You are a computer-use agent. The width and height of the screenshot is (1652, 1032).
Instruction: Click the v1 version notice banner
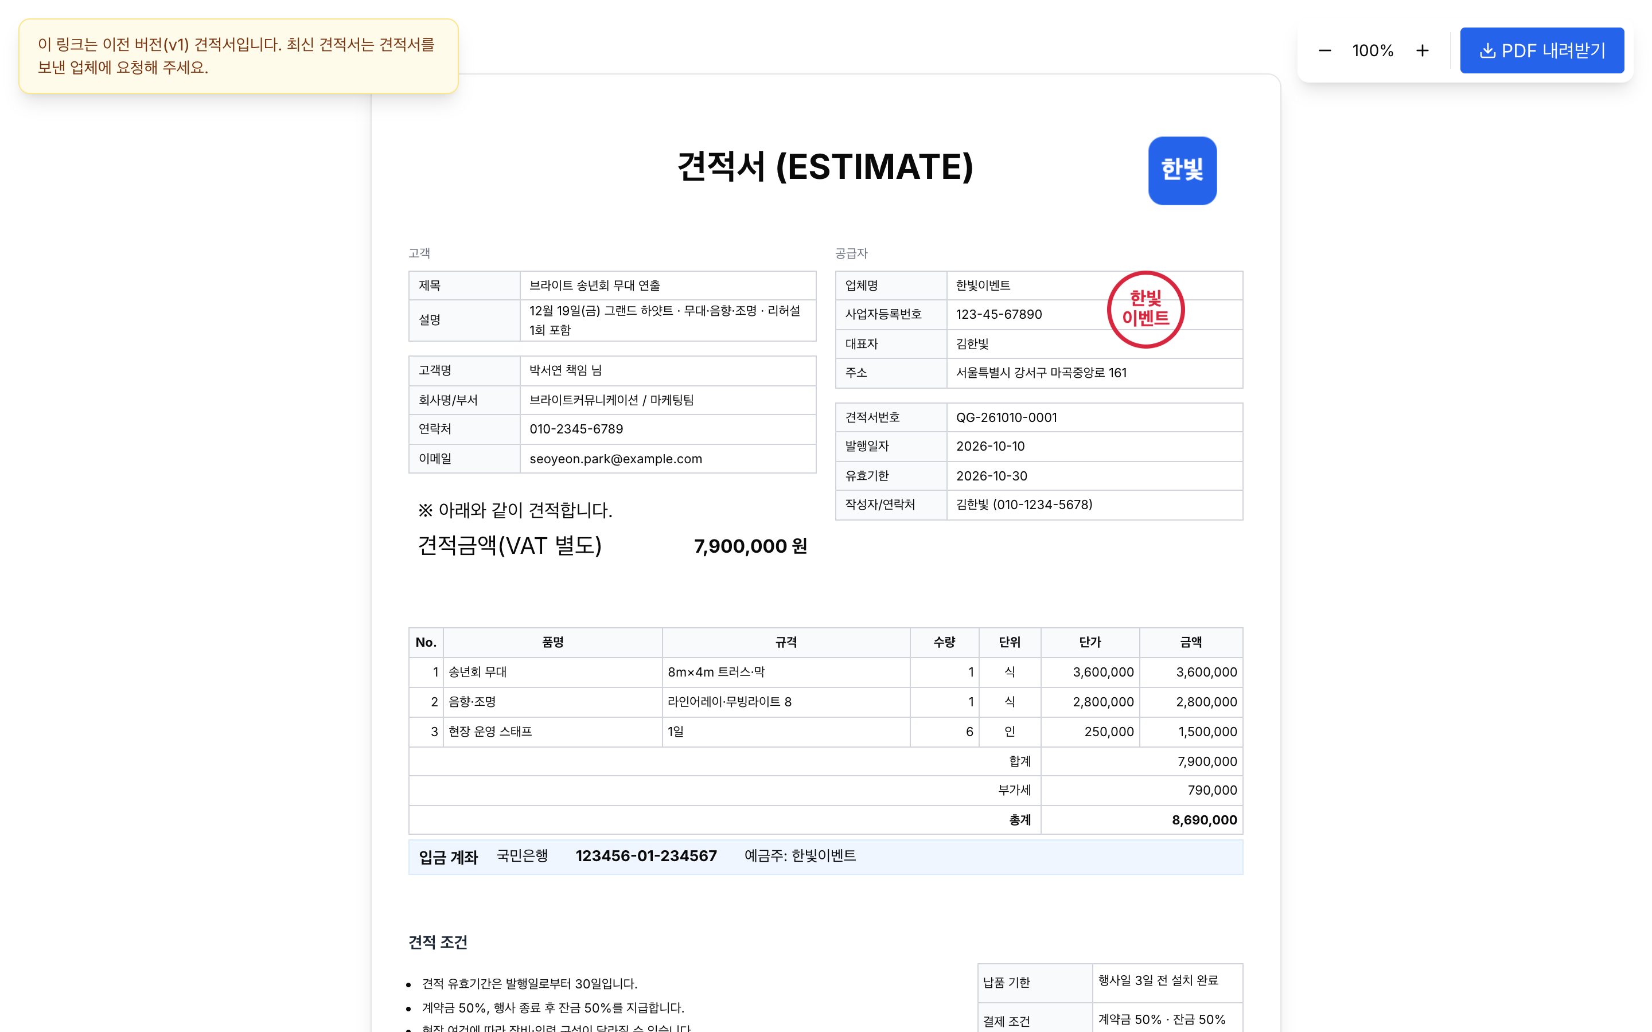(238, 56)
